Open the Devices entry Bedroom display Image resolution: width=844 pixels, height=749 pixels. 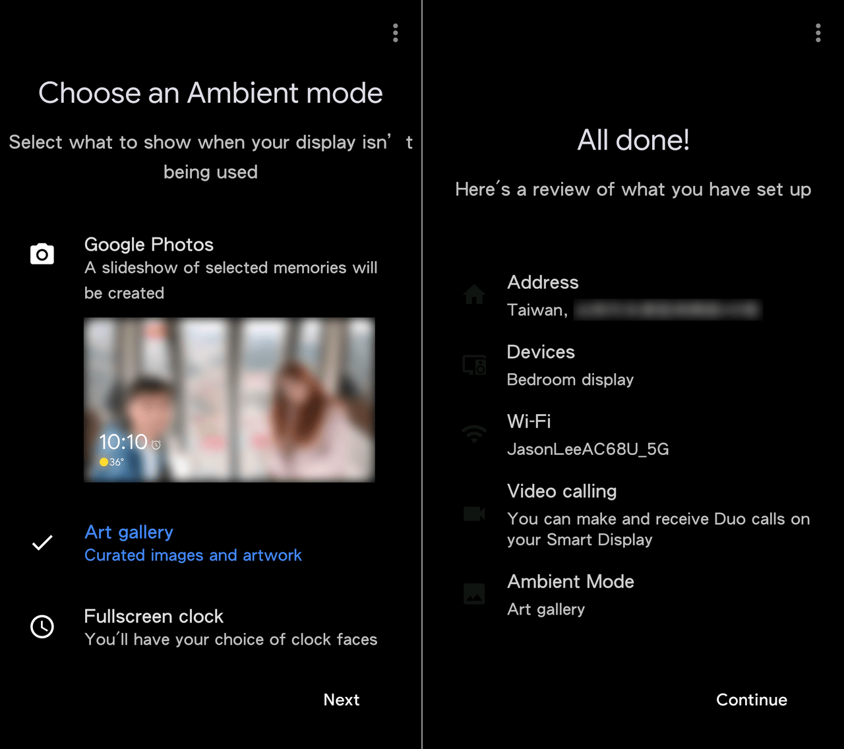click(633, 365)
